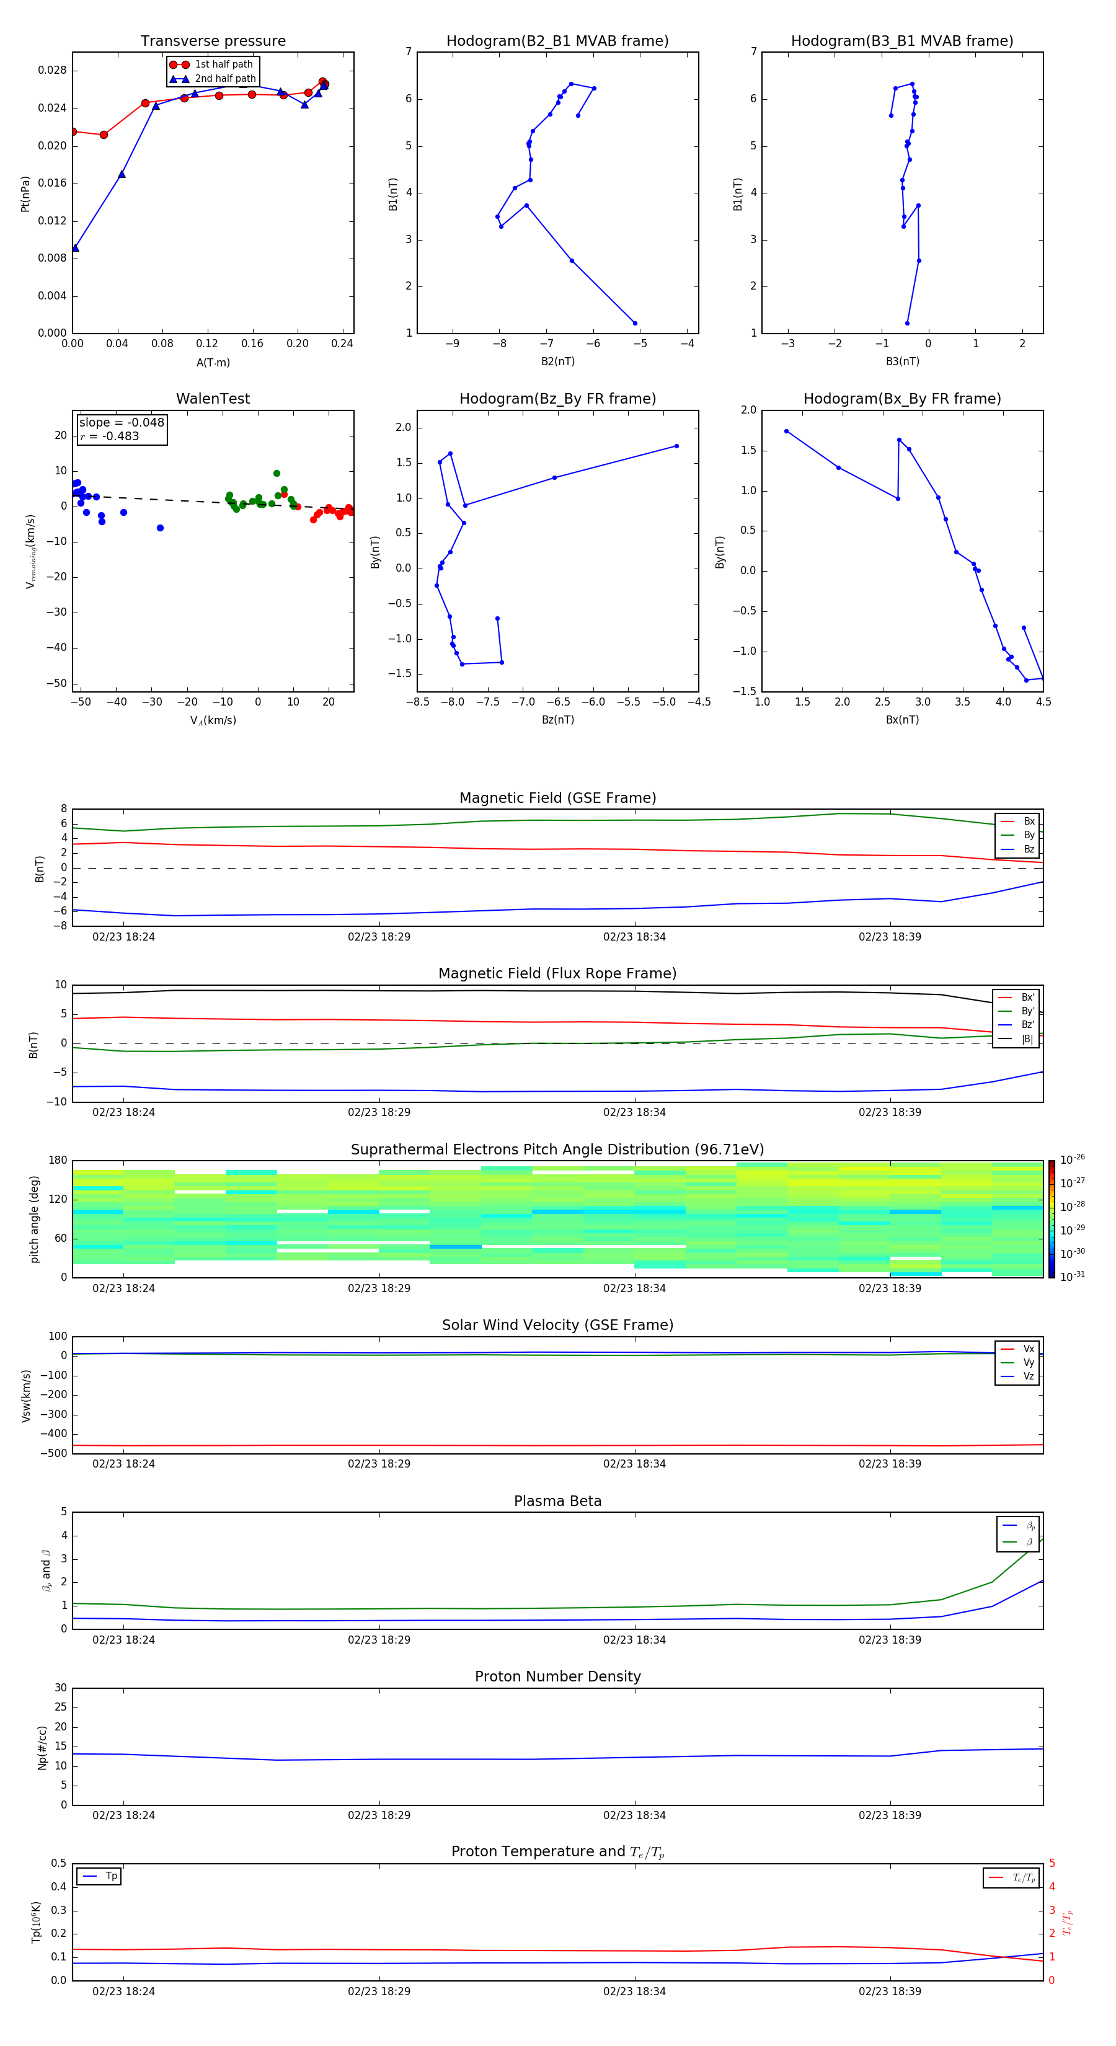Click the Suprathermal Electrons Pitch Angle title
1116x2046 pixels.
click(x=557, y=1150)
